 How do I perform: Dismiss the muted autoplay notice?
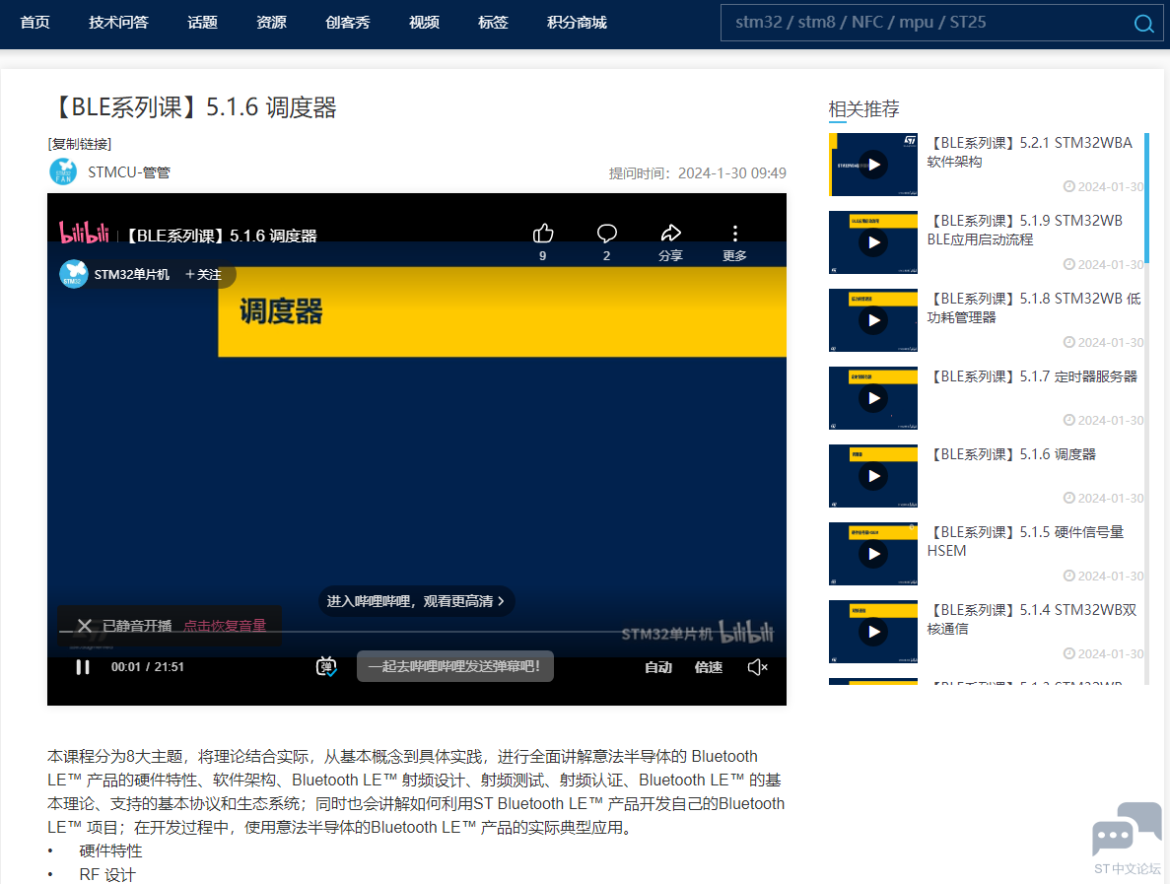pyautogui.click(x=85, y=625)
